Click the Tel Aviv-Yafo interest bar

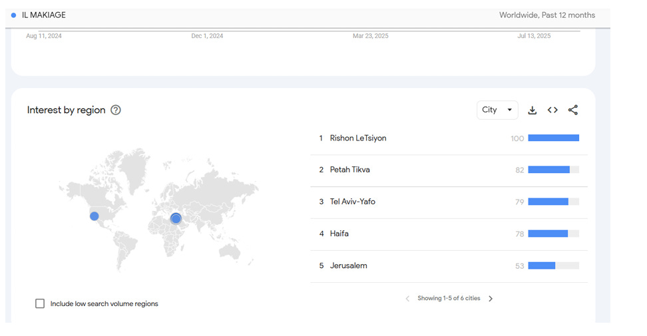(553, 202)
